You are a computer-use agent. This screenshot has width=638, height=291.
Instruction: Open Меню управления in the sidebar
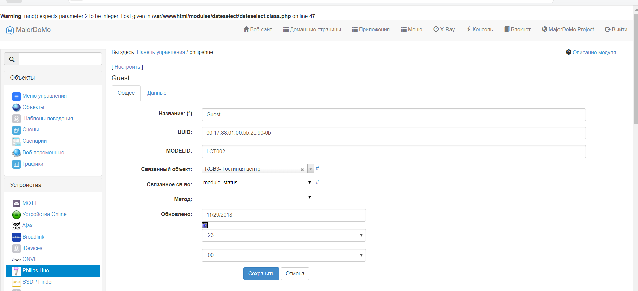[x=45, y=96]
